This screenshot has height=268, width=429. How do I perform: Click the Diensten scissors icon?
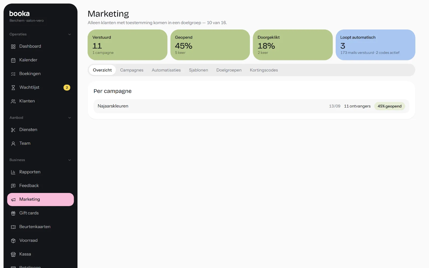pyautogui.click(x=13, y=130)
